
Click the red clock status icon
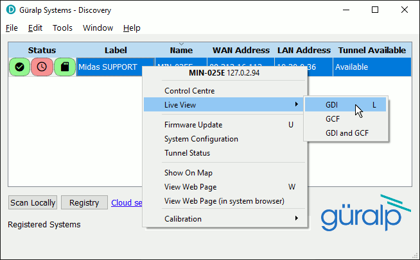pyautogui.click(x=42, y=67)
